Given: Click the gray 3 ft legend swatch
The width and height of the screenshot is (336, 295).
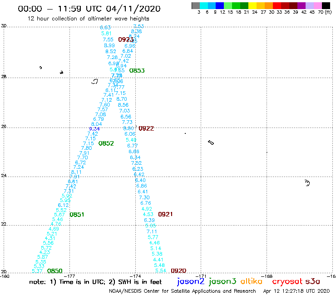Looking at the screenshot, I should click(x=196, y=5).
